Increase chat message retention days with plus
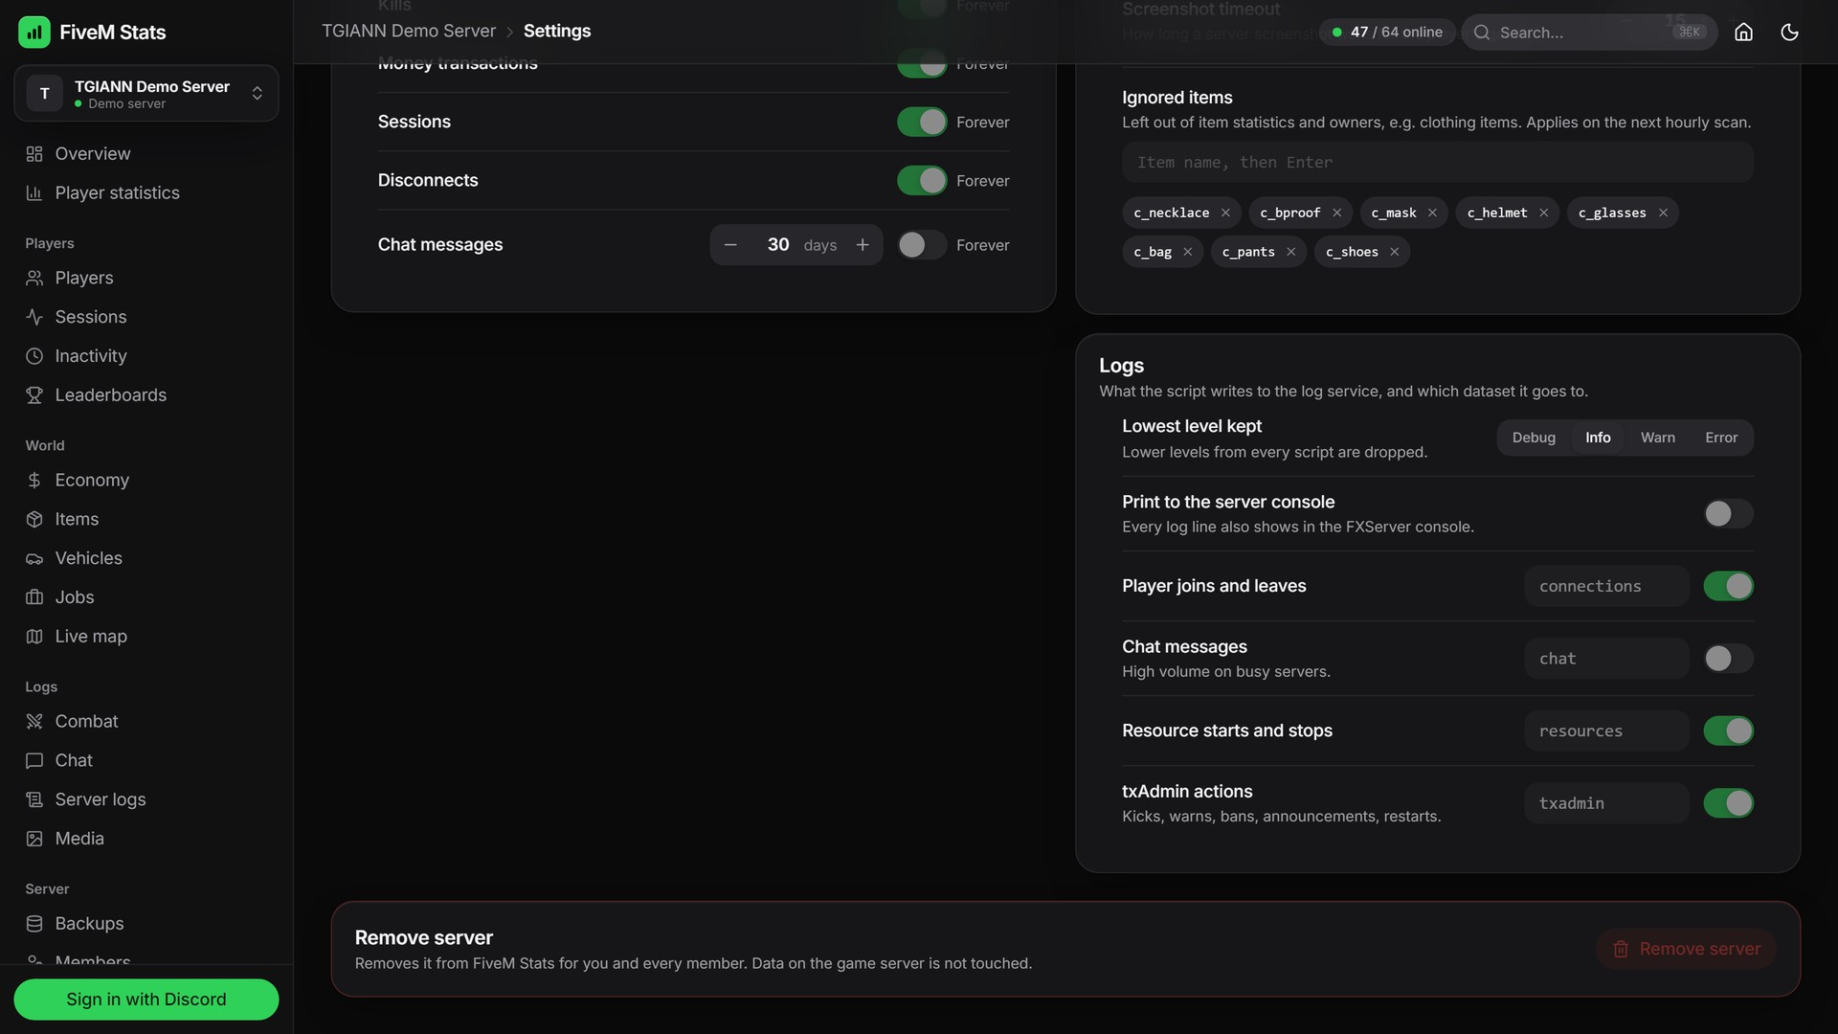 tap(863, 245)
